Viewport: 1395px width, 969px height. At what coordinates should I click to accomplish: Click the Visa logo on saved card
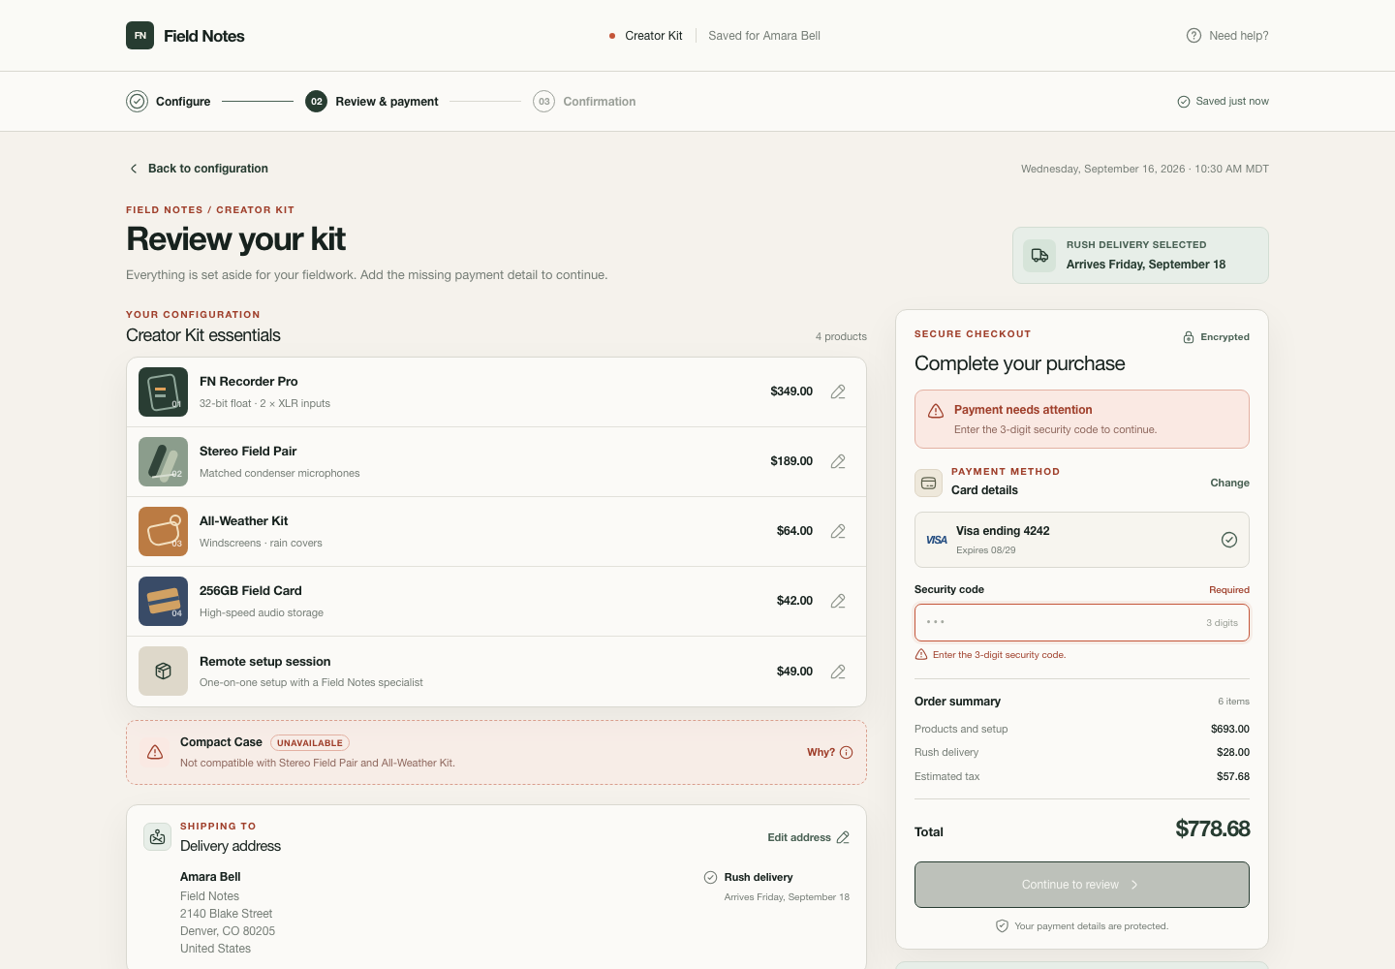(x=937, y=541)
